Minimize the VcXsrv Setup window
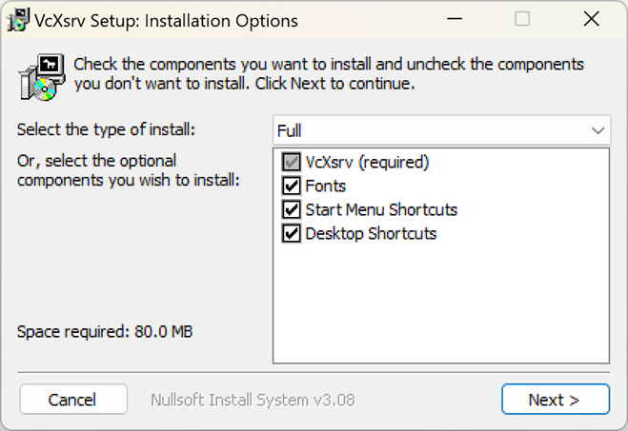 [455, 19]
